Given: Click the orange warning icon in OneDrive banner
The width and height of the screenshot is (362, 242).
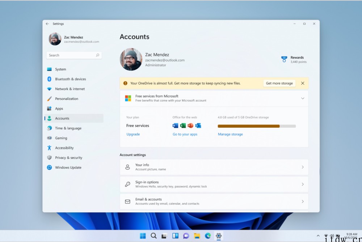Looking at the screenshot, I should [x=125, y=83].
